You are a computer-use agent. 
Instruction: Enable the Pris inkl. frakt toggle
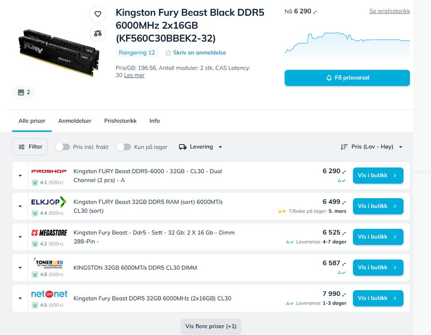[63, 147]
